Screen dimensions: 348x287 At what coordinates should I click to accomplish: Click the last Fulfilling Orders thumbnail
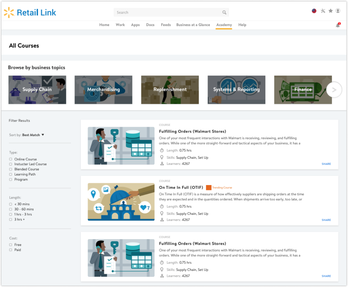click(x=121, y=258)
